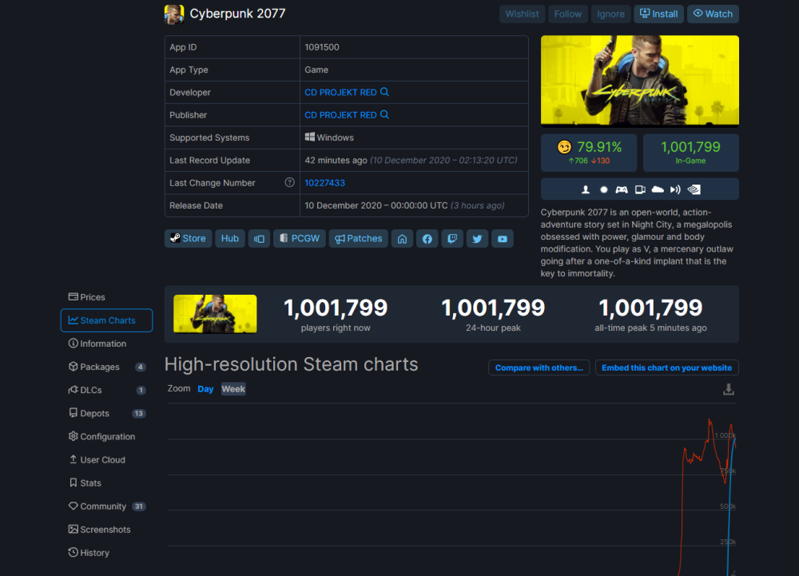The width and height of the screenshot is (799, 576).
Task: Open the Prices sidebar tab
Action: 106,297
